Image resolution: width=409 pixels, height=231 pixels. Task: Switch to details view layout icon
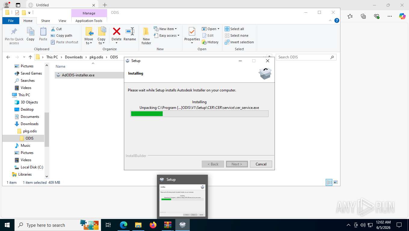point(329,182)
